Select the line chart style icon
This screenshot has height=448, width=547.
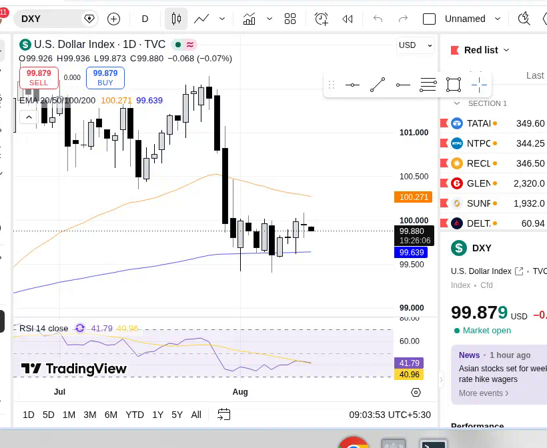[201, 19]
